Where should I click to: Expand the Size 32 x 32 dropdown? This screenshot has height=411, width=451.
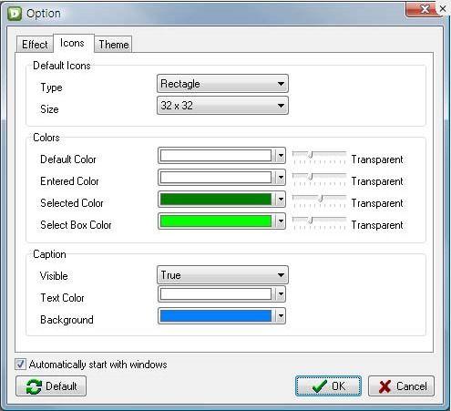(222, 106)
